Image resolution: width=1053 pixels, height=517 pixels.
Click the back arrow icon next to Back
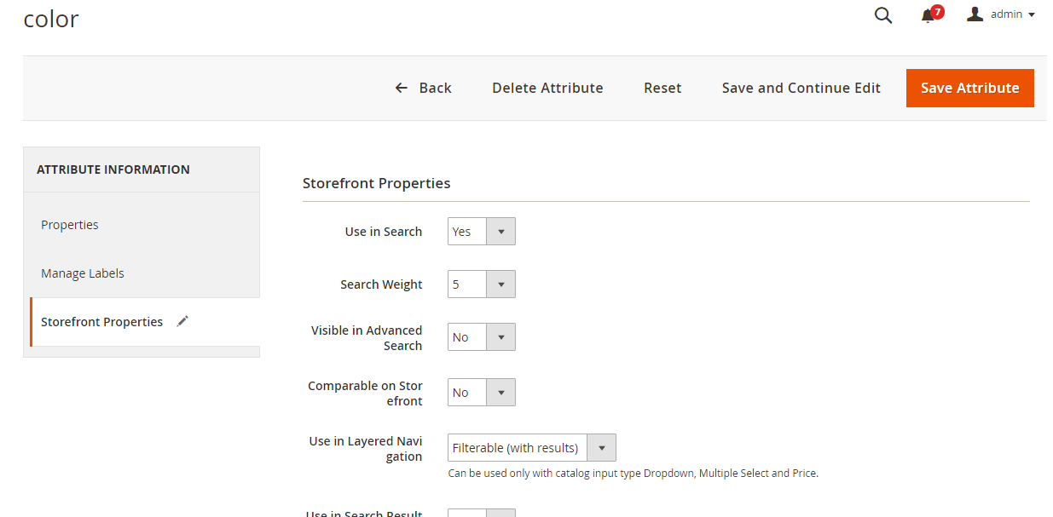pyautogui.click(x=401, y=87)
